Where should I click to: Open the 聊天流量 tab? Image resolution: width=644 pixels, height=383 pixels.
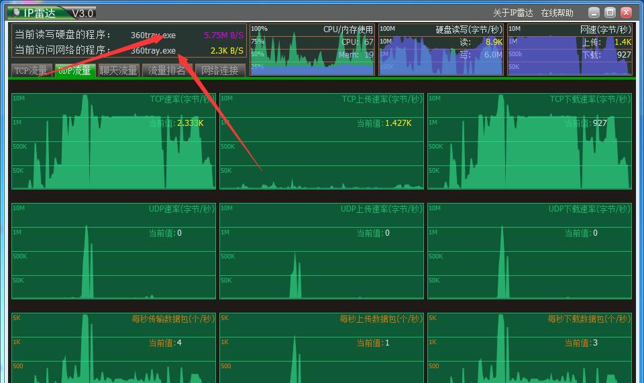[118, 70]
